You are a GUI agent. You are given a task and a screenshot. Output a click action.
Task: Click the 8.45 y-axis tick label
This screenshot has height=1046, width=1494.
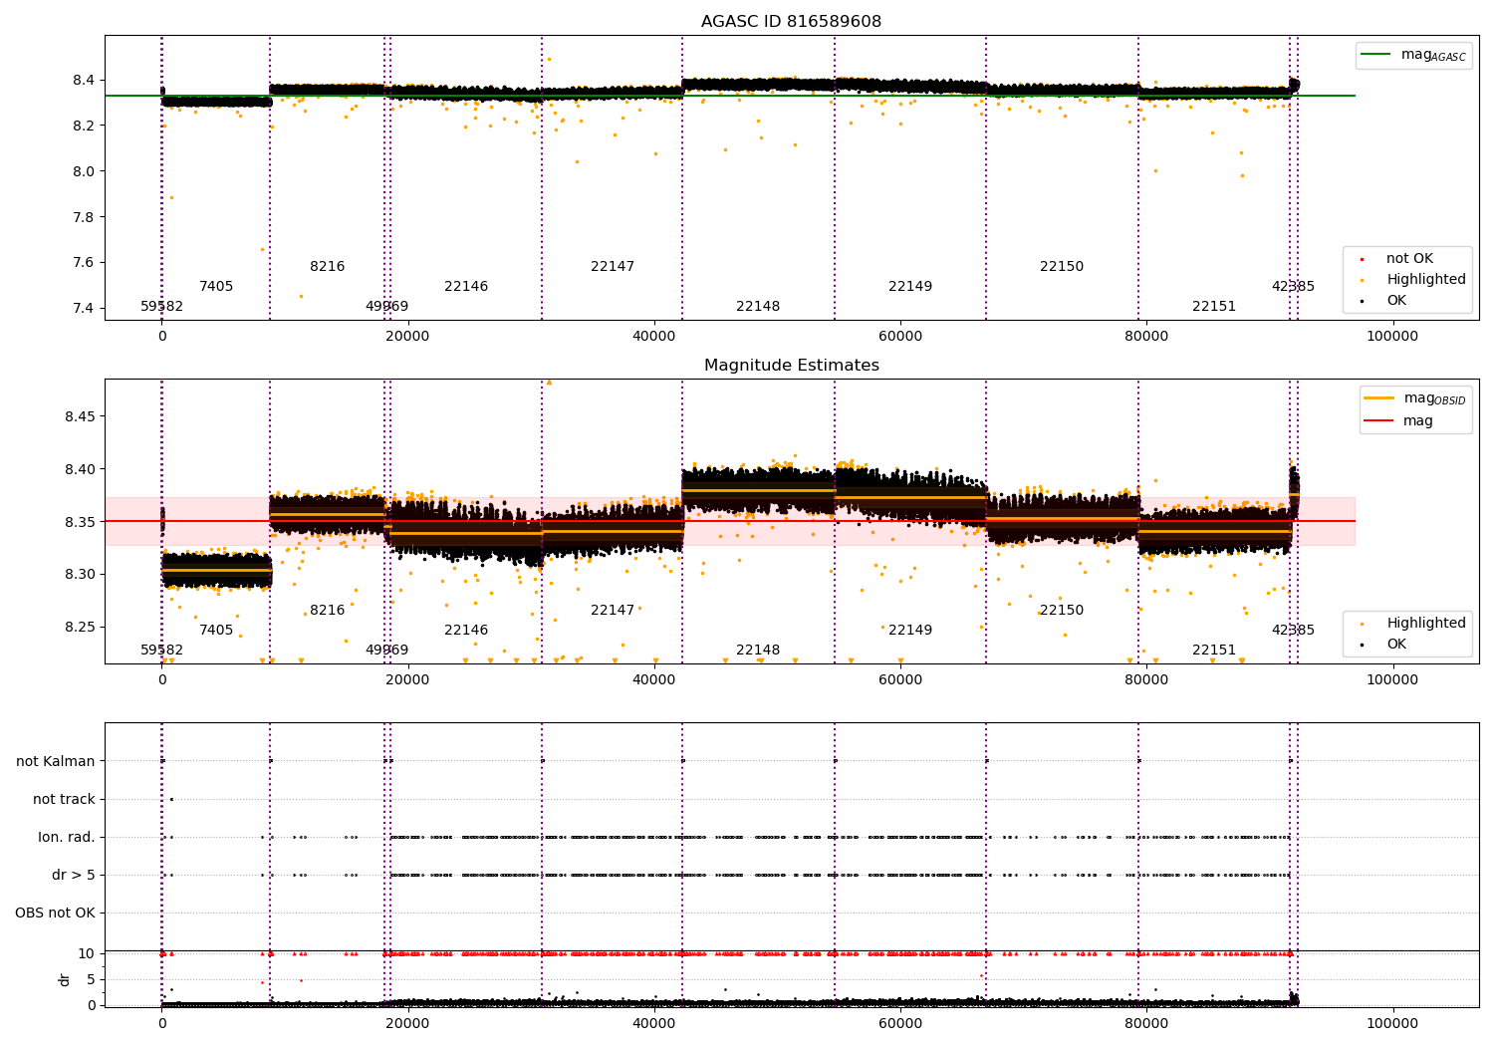tap(79, 416)
